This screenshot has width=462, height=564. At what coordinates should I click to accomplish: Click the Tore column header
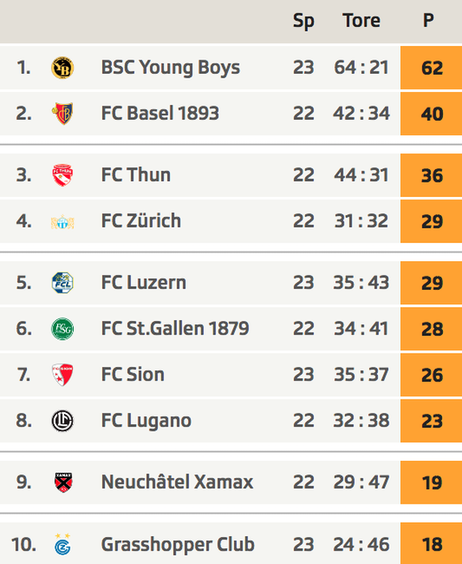click(361, 20)
